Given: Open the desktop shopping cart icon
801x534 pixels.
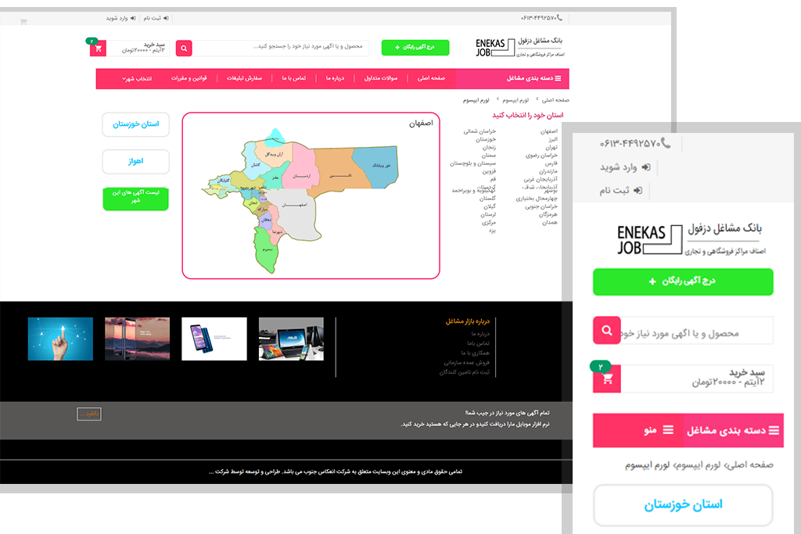Looking at the screenshot, I should pyautogui.click(x=99, y=48).
